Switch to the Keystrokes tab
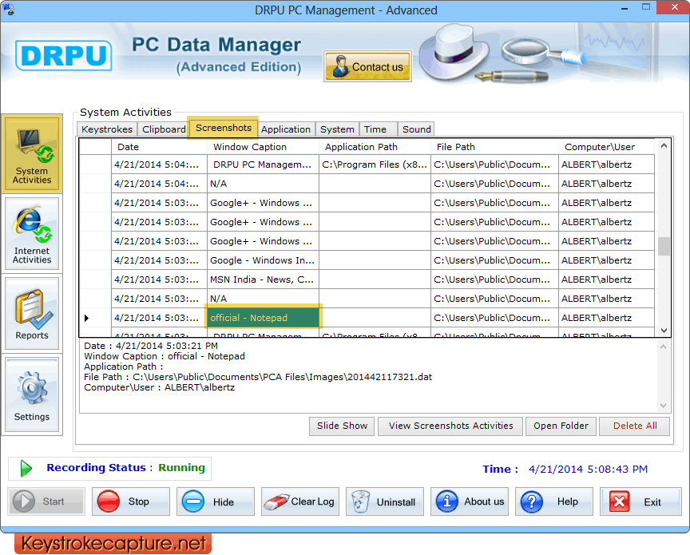The image size is (690, 555). 107,129
